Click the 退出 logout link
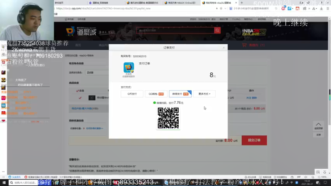 213,19
